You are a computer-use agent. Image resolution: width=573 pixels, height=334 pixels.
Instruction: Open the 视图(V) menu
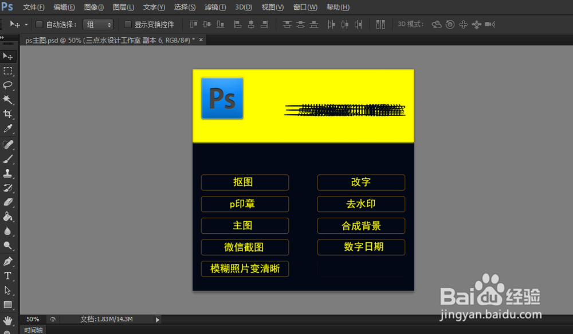pos(272,7)
